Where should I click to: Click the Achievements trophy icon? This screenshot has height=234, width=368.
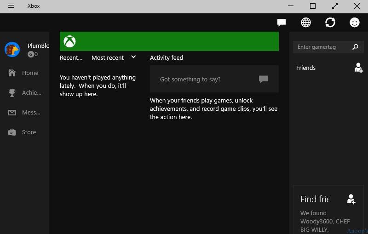[12, 93]
